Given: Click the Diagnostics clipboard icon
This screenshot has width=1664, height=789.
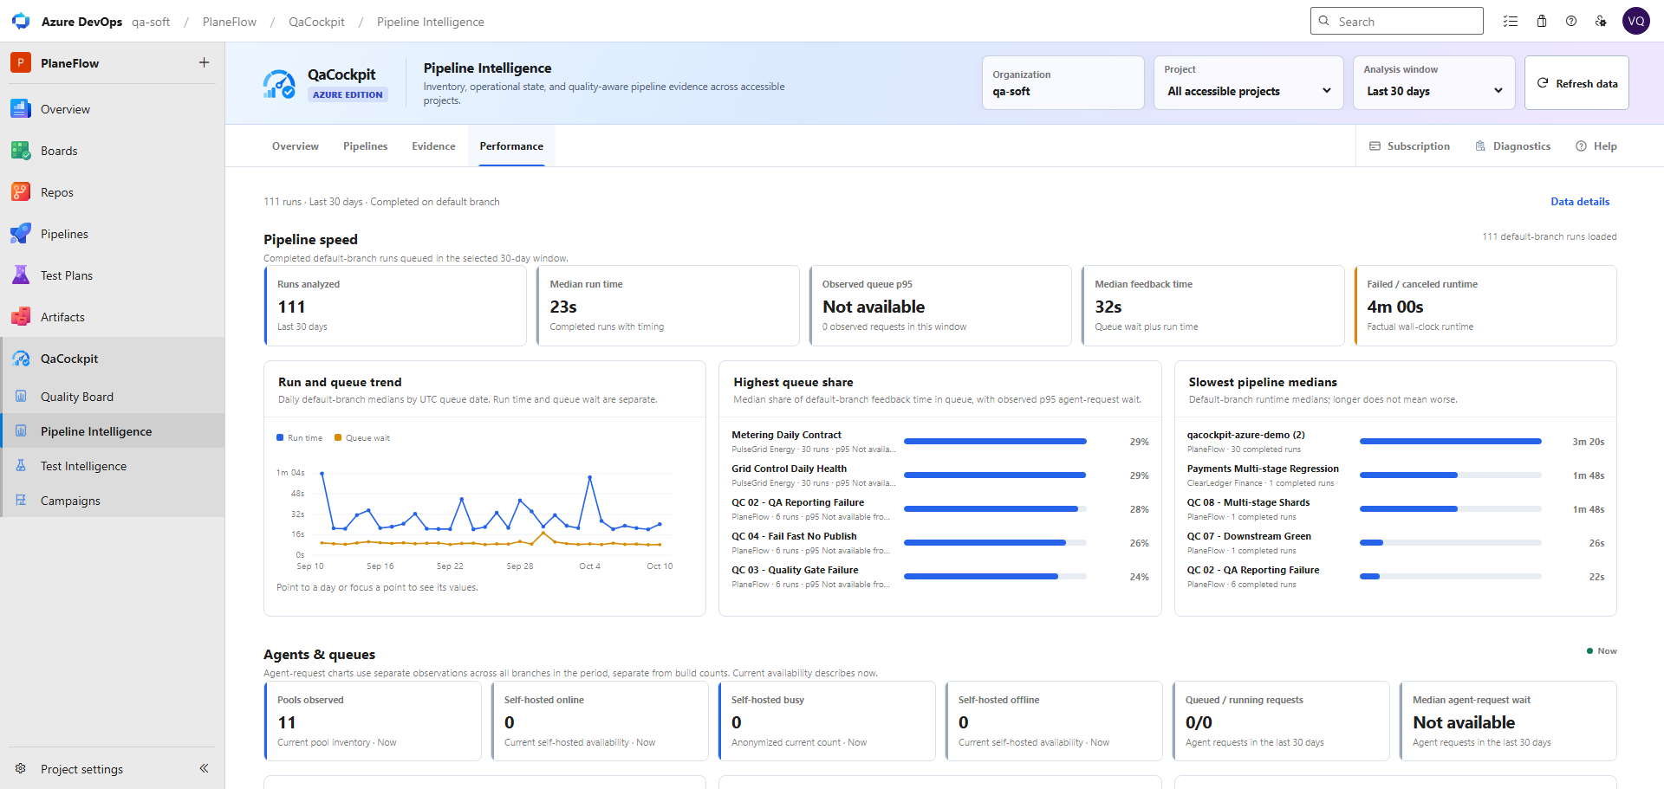Looking at the screenshot, I should click(1480, 146).
